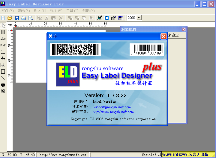Click the status bar rongshusoft URL
216x158 pixels.
pos(63,155)
